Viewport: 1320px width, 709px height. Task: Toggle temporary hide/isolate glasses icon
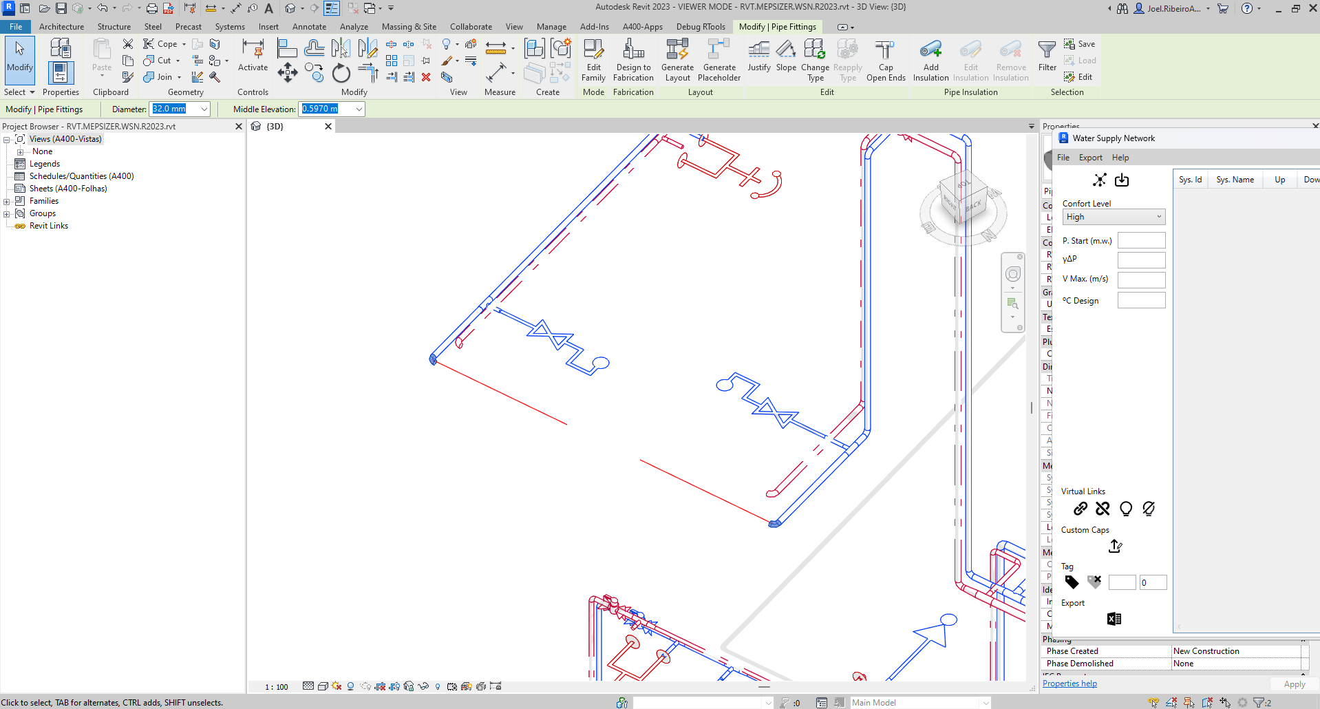point(423,686)
